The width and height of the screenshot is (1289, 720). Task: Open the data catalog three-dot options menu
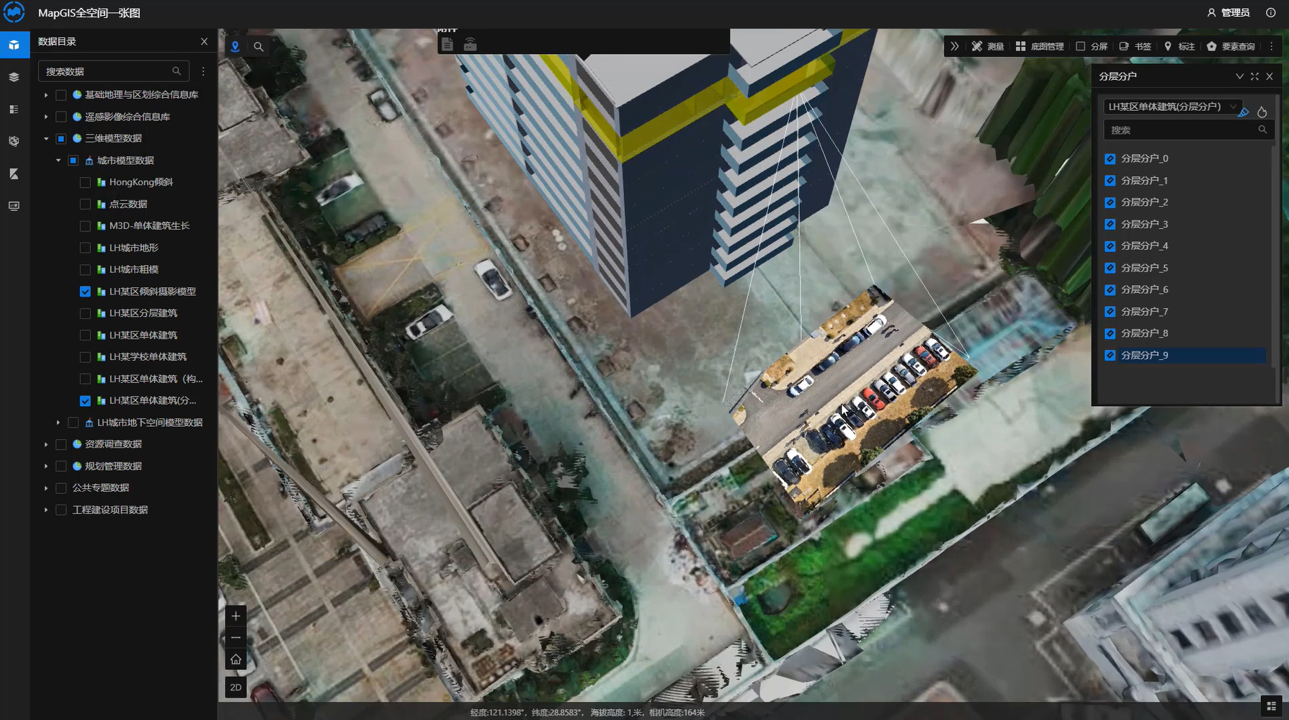tap(203, 71)
